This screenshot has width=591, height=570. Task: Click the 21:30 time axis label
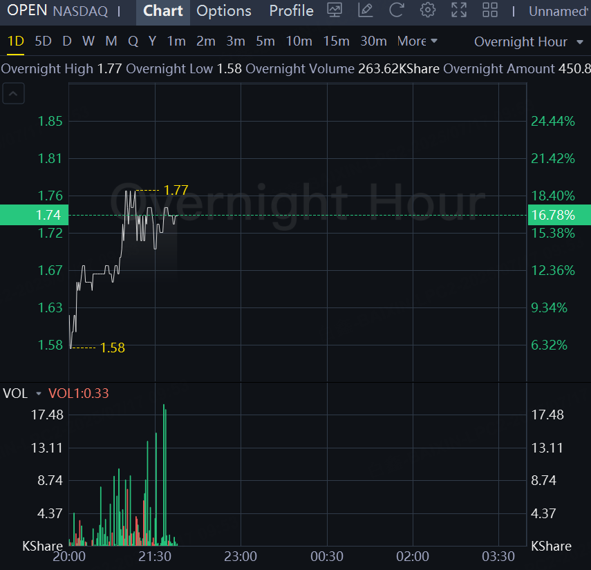coord(155,556)
